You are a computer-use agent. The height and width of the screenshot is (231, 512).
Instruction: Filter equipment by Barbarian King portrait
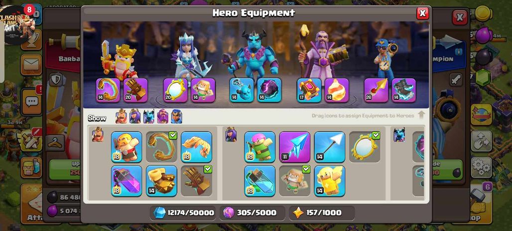(x=121, y=116)
